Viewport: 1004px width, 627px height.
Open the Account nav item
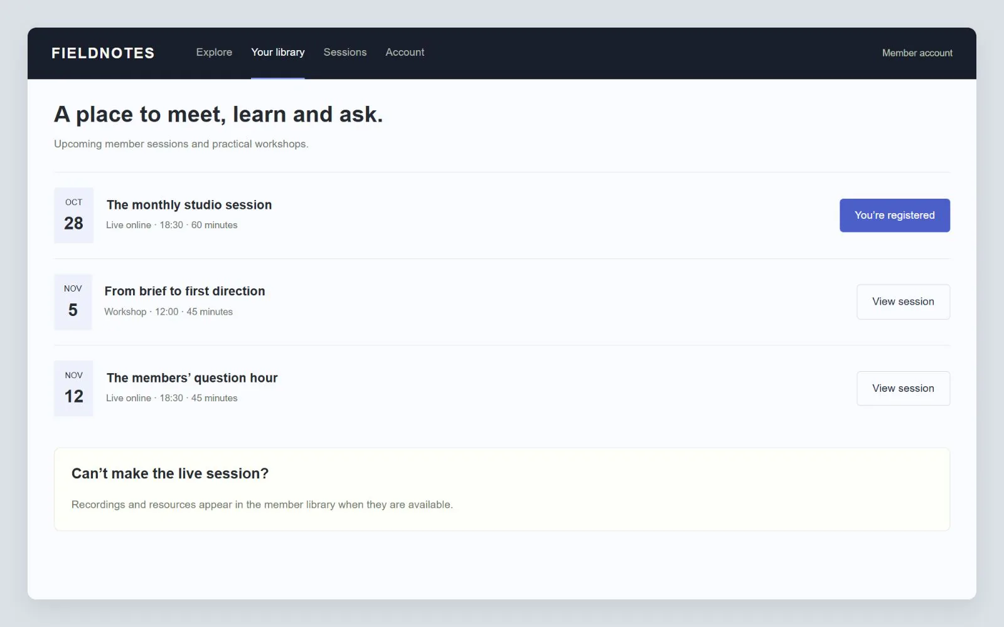pyautogui.click(x=405, y=53)
